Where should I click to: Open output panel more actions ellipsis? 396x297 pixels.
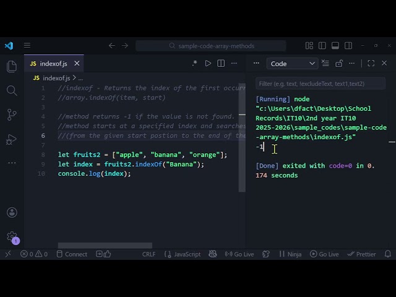(x=352, y=63)
